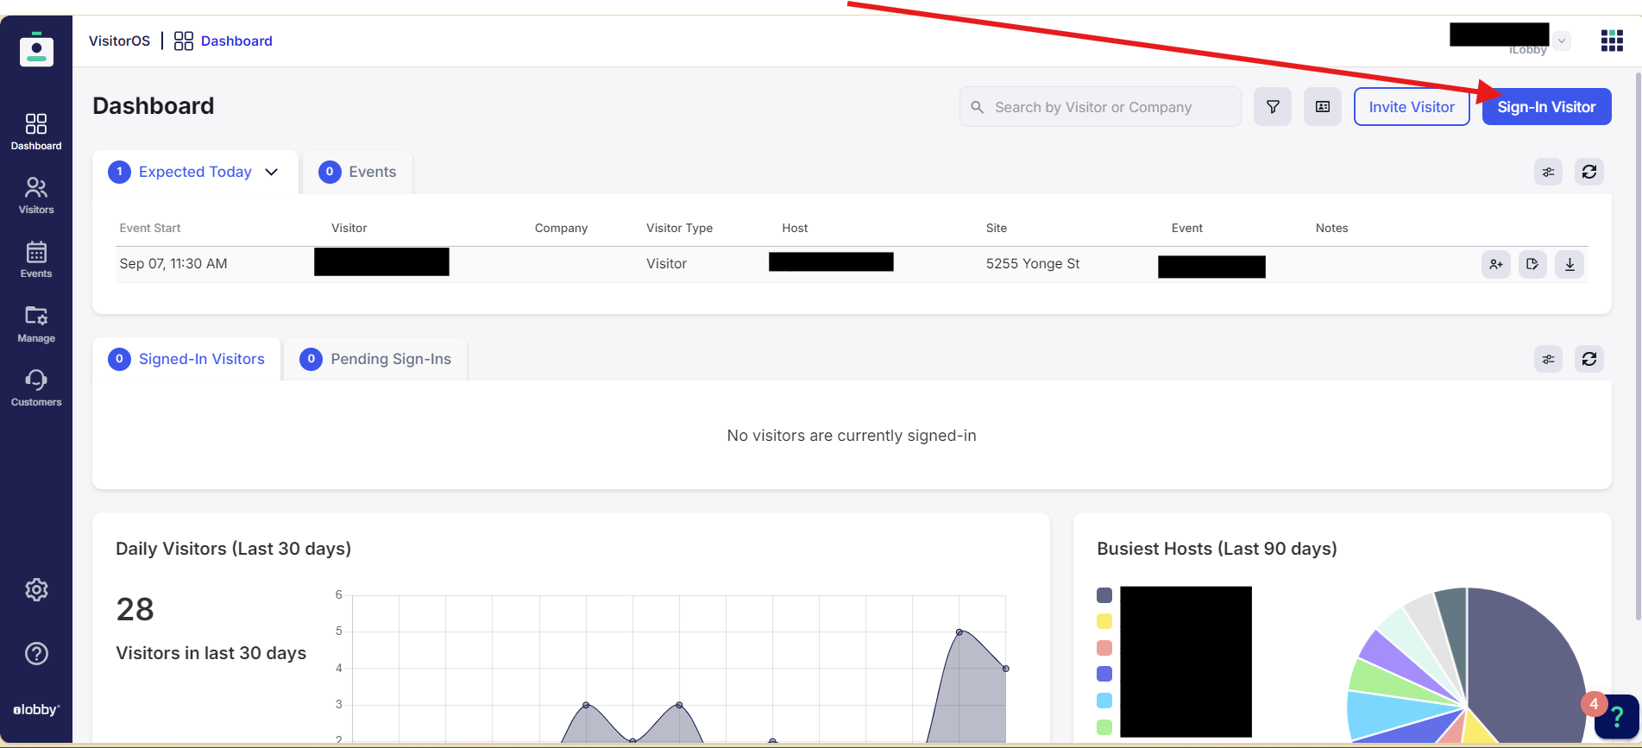This screenshot has width=1642, height=748.
Task: Click the Notes column header
Action: point(1331,228)
